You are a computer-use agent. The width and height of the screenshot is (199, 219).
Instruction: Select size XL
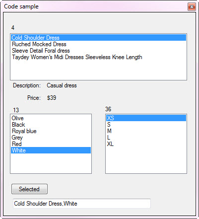(146, 144)
